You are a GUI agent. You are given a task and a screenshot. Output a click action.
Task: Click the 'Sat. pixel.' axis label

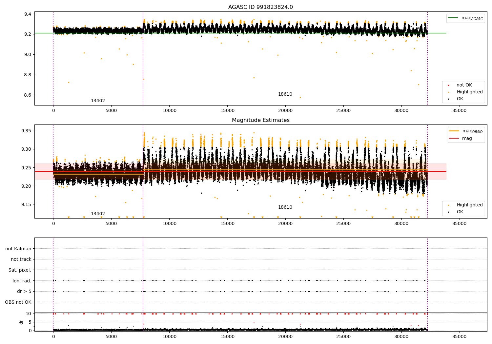pyautogui.click(x=20, y=270)
